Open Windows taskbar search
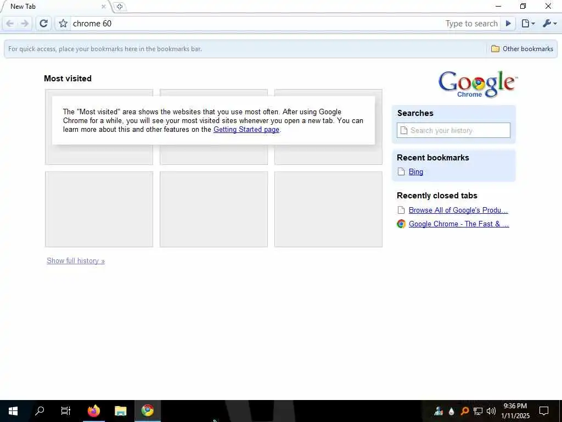This screenshot has width=562, height=422. (x=40, y=411)
